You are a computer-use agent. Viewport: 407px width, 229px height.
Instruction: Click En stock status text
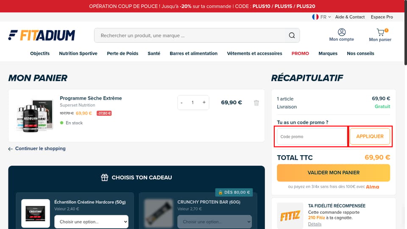(x=74, y=123)
